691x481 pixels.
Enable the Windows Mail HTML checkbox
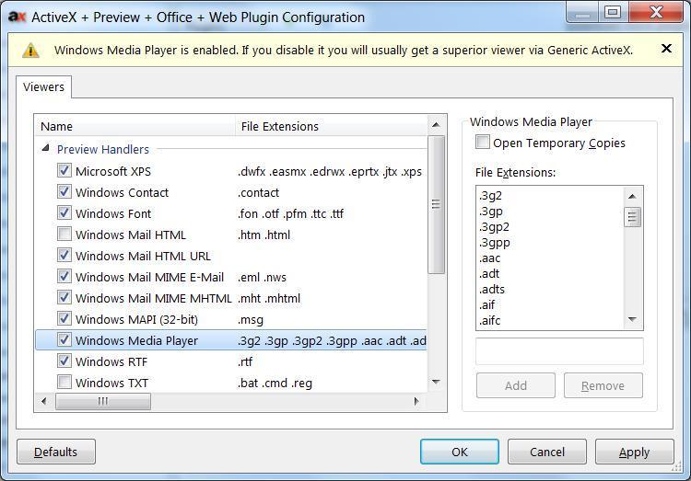click(x=64, y=234)
